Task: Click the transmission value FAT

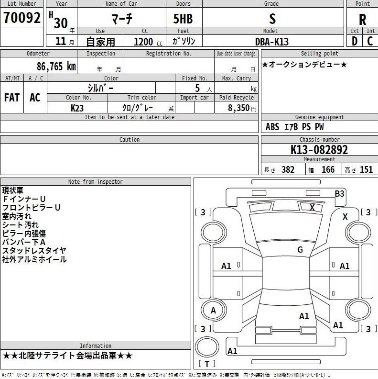Action: pyautogui.click(x=12, y=98)
